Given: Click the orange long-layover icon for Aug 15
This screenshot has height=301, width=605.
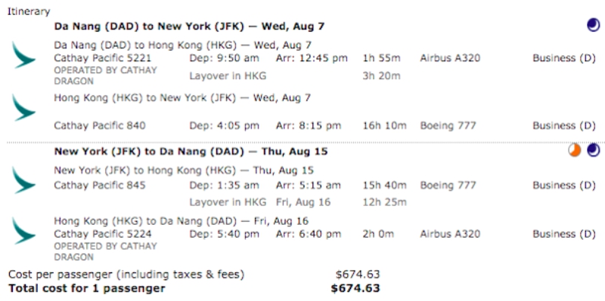Looking at the screenshot, I should (575, 151).
